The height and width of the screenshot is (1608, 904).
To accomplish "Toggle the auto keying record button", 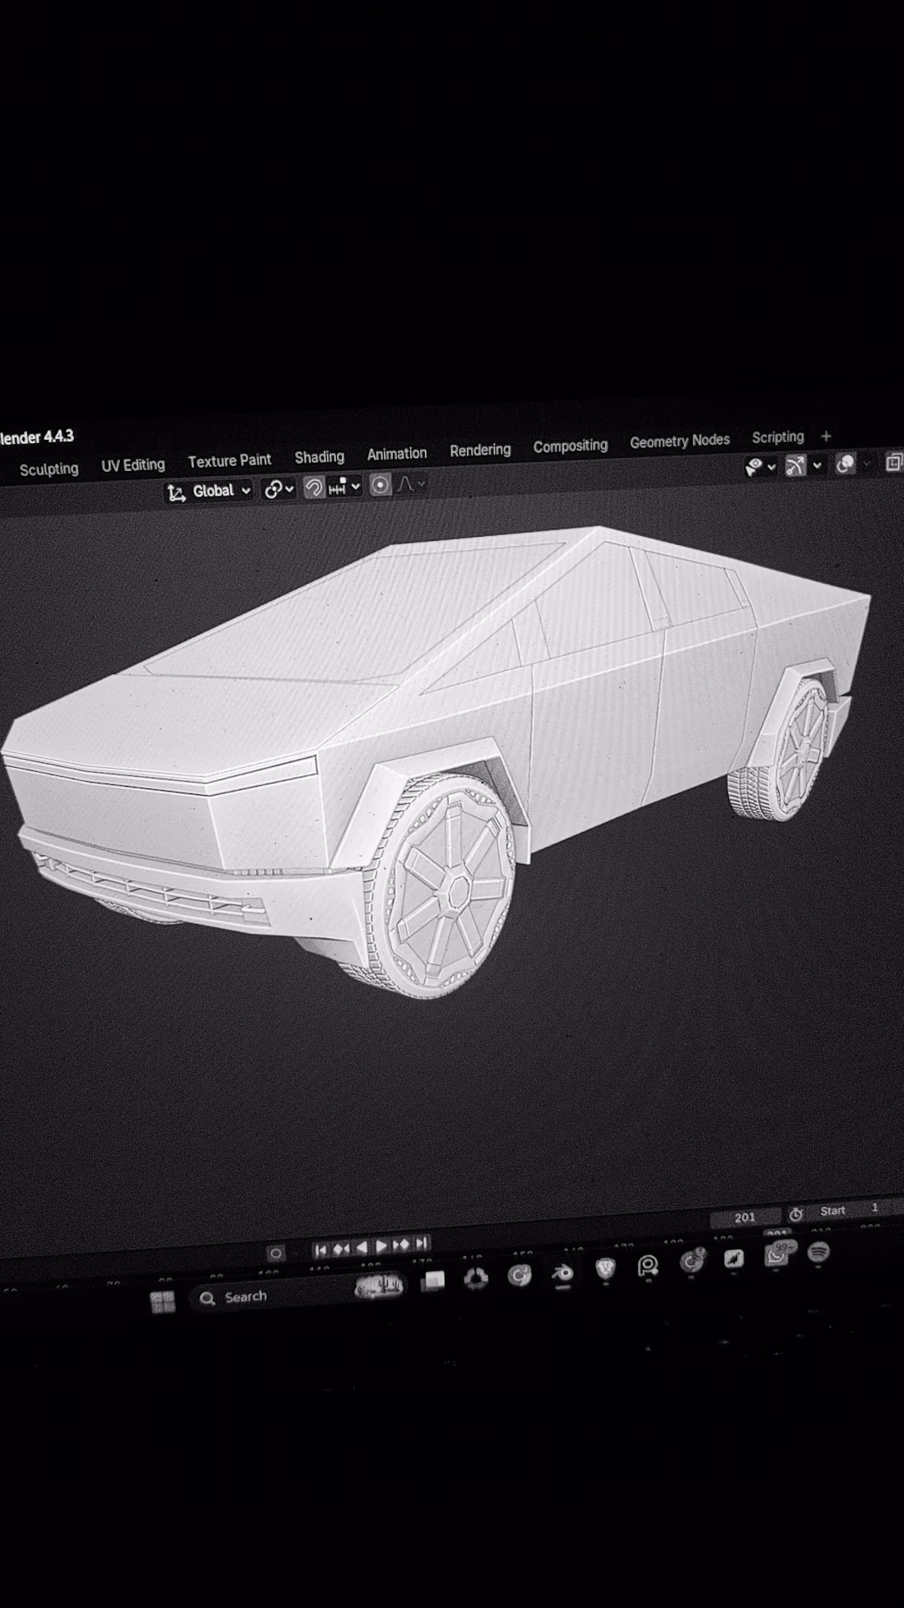I will tap(275, 1254).
